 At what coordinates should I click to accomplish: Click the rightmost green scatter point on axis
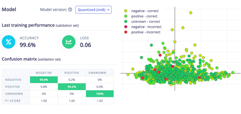pyautogui.click(x=233, y=72)
